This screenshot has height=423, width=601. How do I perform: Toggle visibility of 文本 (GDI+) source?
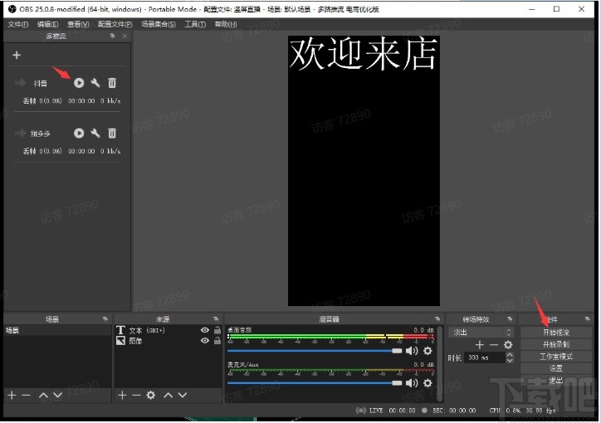(205, 330)
